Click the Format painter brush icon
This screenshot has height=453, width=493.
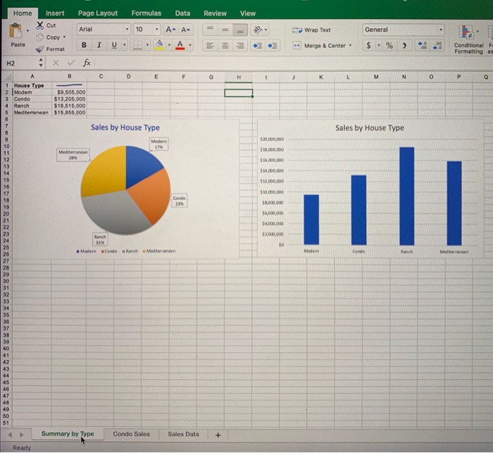tap(40, 49)
